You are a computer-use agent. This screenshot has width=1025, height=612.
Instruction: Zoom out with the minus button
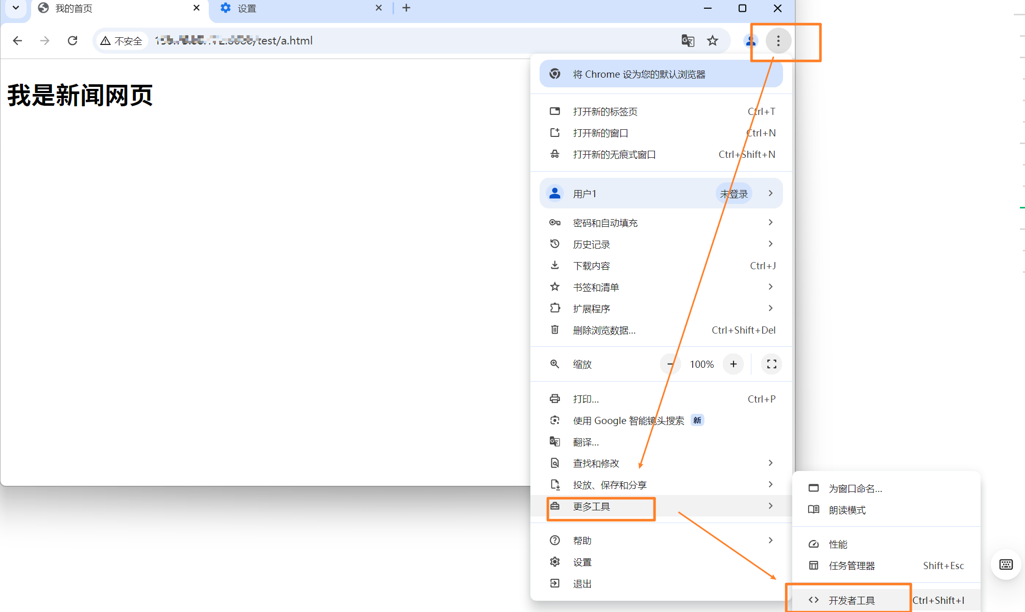coord(670,364)
